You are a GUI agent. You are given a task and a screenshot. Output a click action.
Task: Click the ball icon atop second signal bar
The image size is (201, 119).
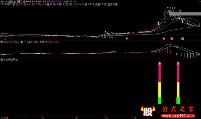click(x=178, y=63)
